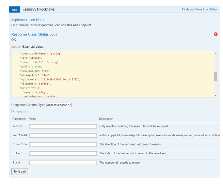Open the "Finds workflows in a Gallery" link
Viewport: 223px width, 184px height.
point(200,10)
